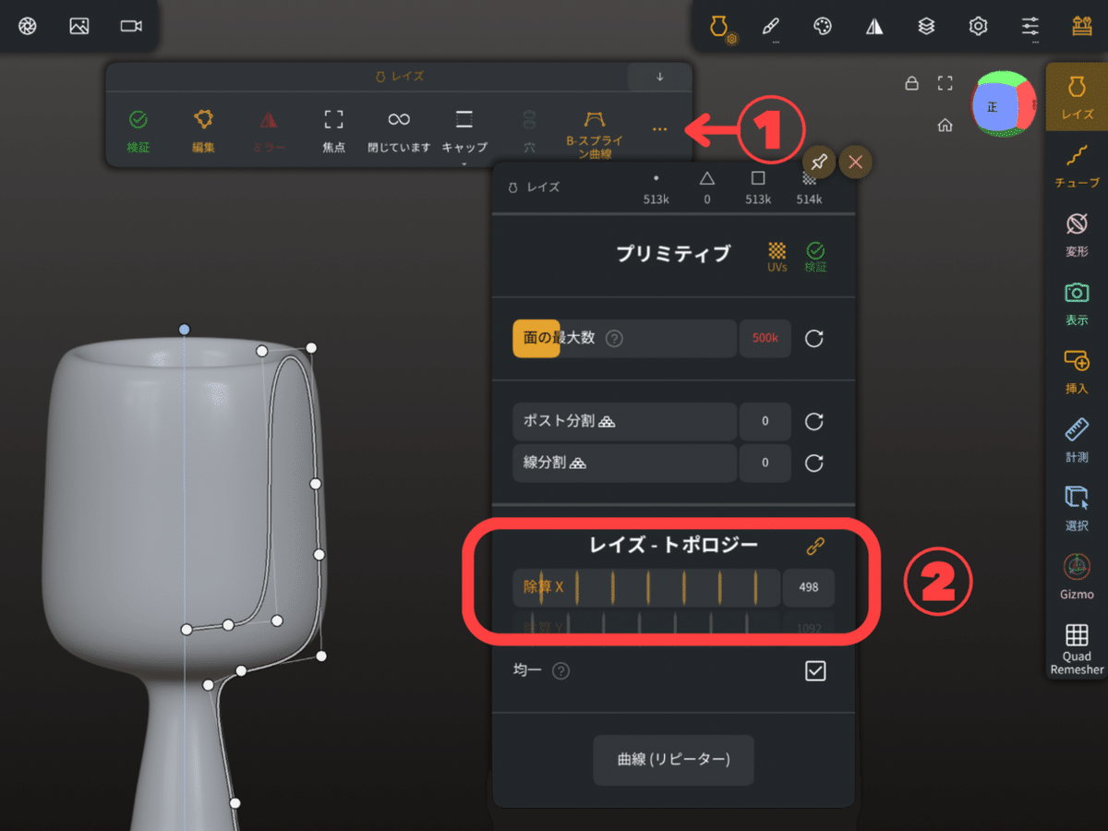
Task: Open lathe tool settings in top toolbar
Action: pyautogui.click(x=719, y=28)
